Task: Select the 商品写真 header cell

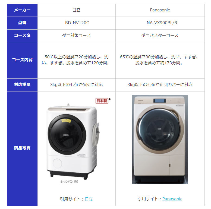Action: [x=22, y=148]
